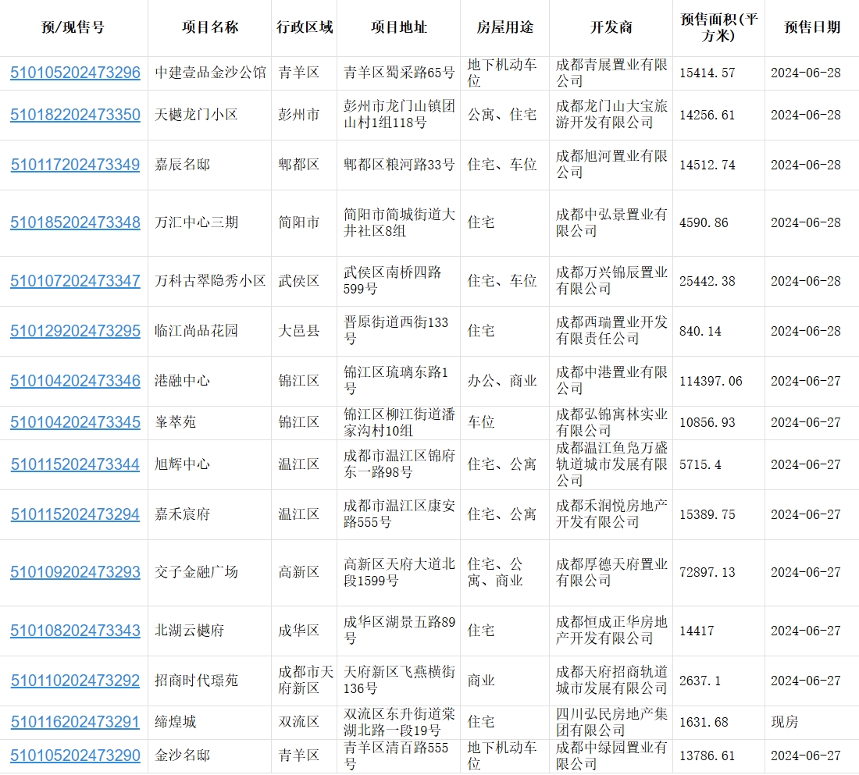The width and height of the screenshot is (859, 775).
Task: Click developer 成都中港置业有限公司
Action: click(x=611, y=381)
